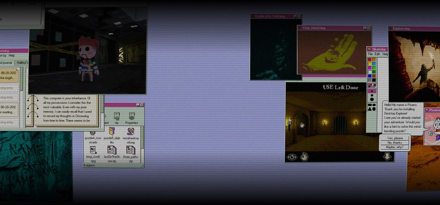Choose the smallest brush size in Sketchy
440x205 pixels.
coord(372,91)
